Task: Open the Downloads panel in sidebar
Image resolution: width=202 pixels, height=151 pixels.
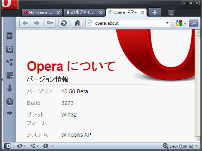Action: point(10,89)
